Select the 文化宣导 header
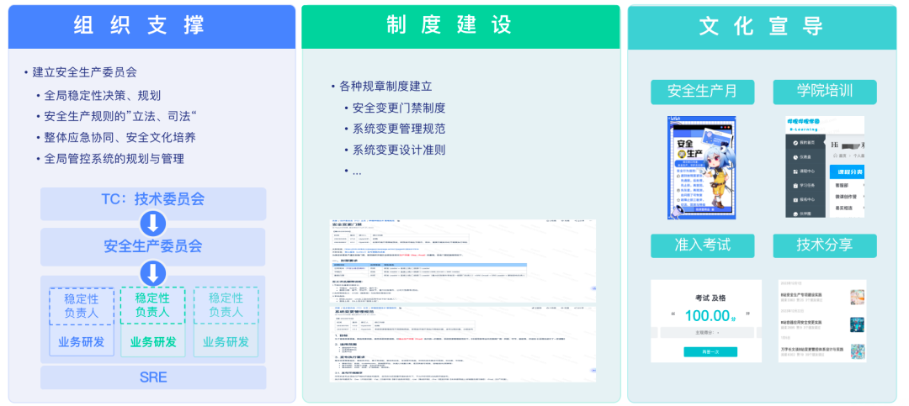The height and width of the screenshot is (406, 909). 762,27
